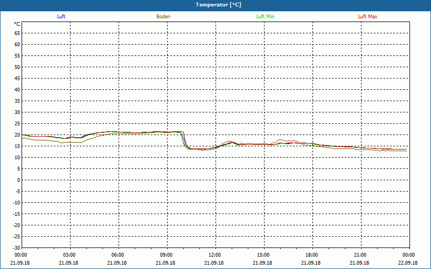Screen dimensions: 431x269
Task: Click the -15 y-axis label
Action: click(x=16, y=214)
